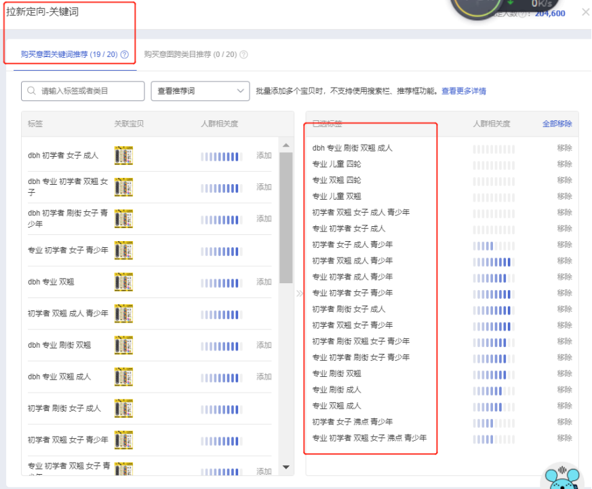
Task: Select left-list row 初学者 双翘 成人 青少年
Action: point(149,314)
